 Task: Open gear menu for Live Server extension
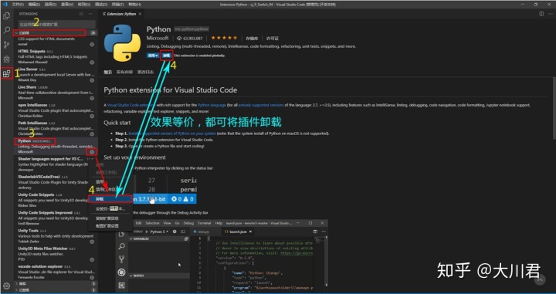coord(92,80)
